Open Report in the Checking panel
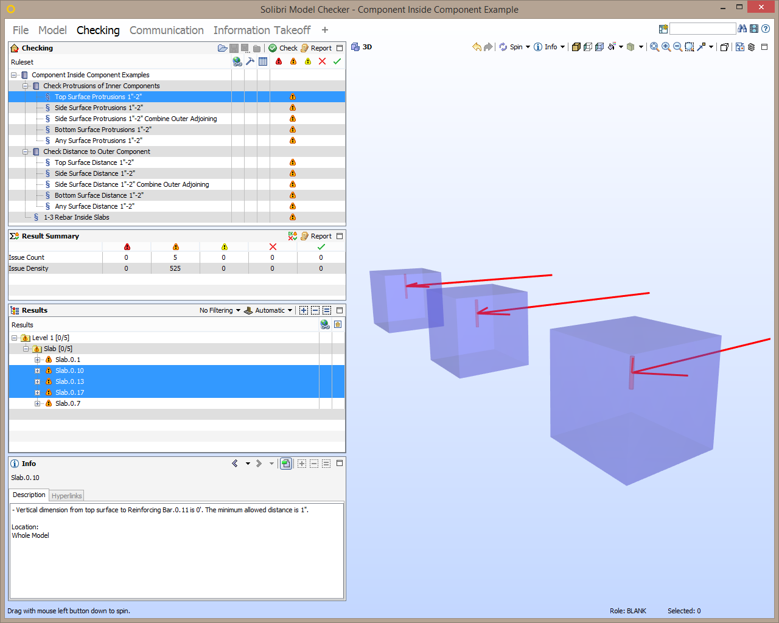Viewport: 779px width, 623px height. tap(316, 48)
